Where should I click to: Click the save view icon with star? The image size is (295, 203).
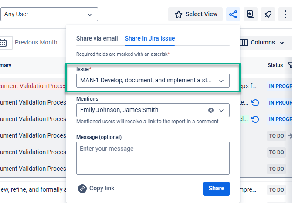(251, 14)
